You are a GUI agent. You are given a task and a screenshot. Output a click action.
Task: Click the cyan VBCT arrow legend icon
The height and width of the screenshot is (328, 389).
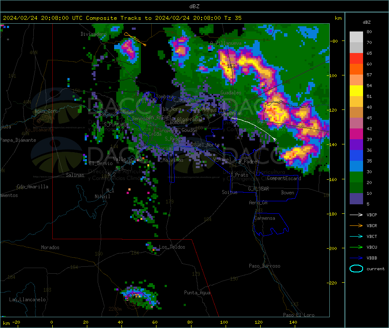coord(356,237)
